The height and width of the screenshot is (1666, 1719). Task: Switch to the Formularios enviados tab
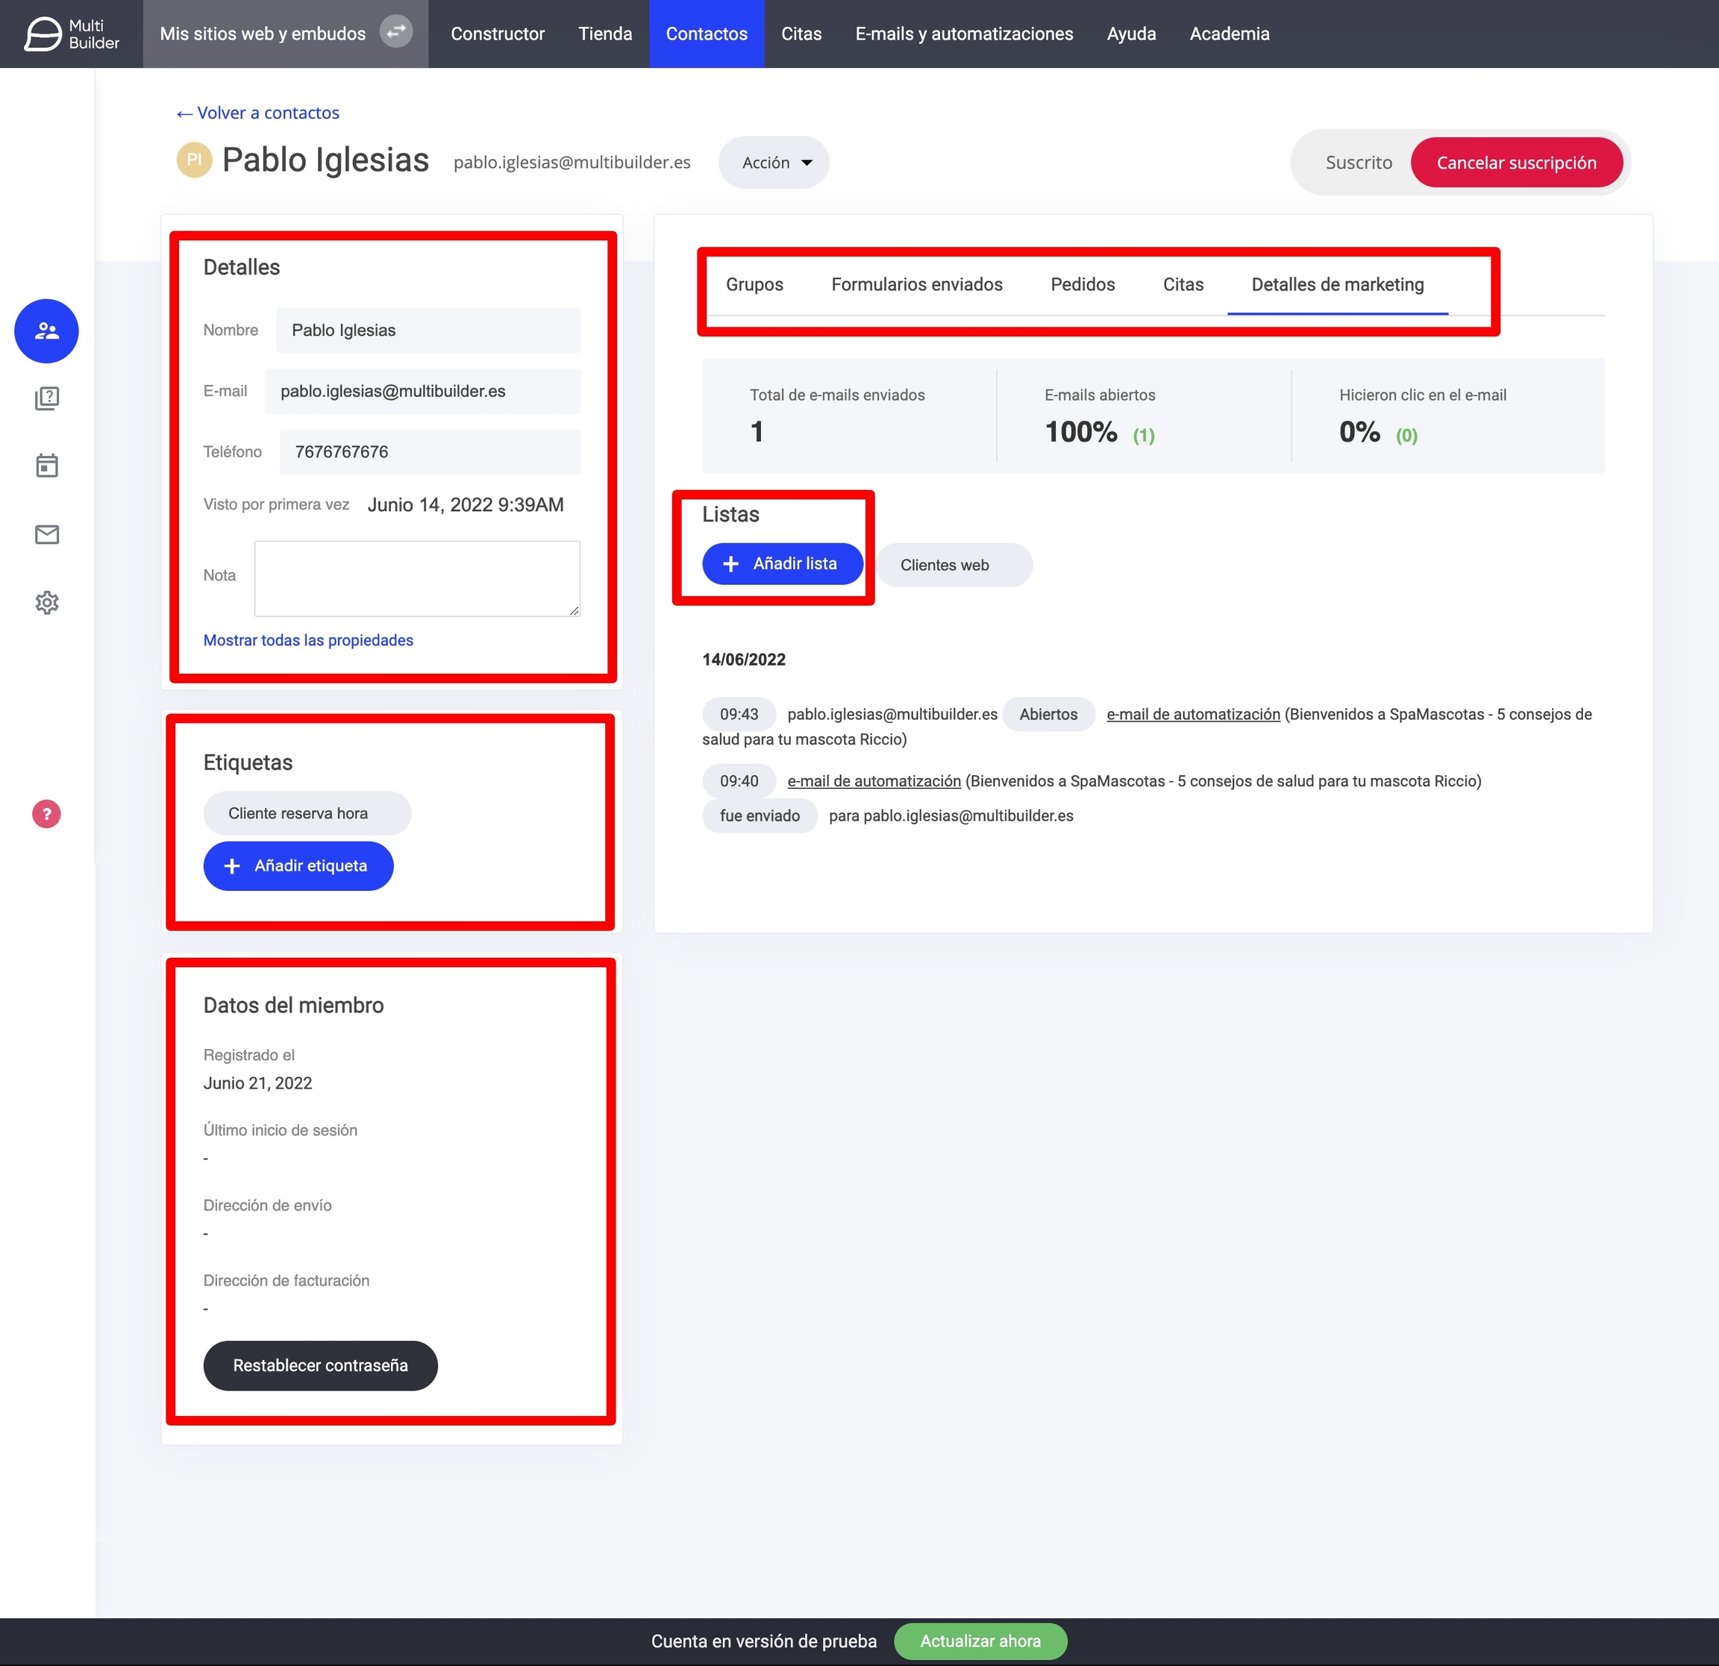(916, 284)
